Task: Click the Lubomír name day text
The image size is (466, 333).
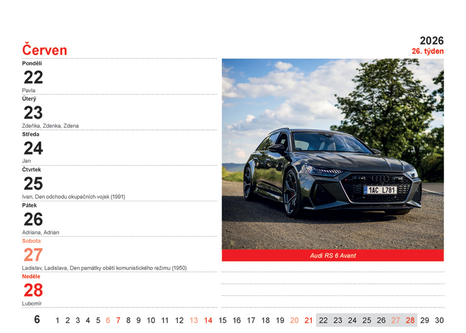Action: tap(32, 304)
